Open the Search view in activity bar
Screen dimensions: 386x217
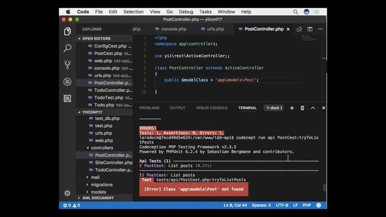coord(67,48)
